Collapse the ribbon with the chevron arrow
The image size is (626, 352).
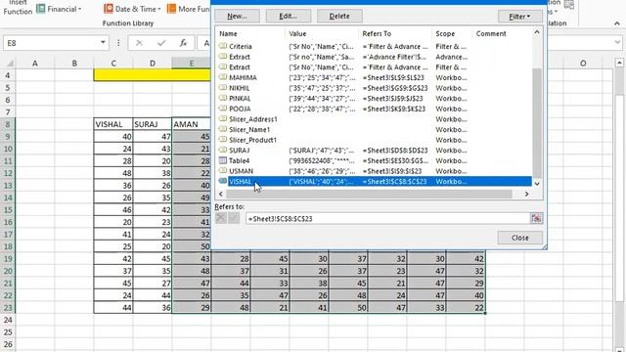[x=617, y=23]
